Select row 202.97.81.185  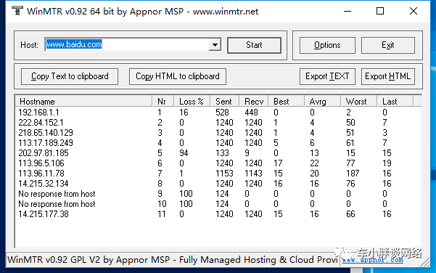point(218,153)
